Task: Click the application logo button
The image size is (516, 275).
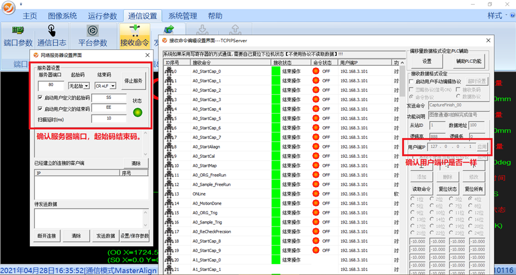Action: click(x=7, y=5)
